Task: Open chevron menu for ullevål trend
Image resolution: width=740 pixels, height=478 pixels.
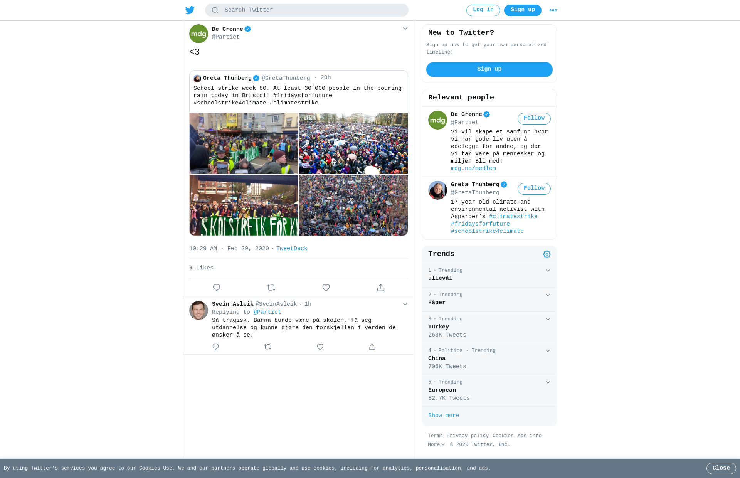Action: [548, 271]
